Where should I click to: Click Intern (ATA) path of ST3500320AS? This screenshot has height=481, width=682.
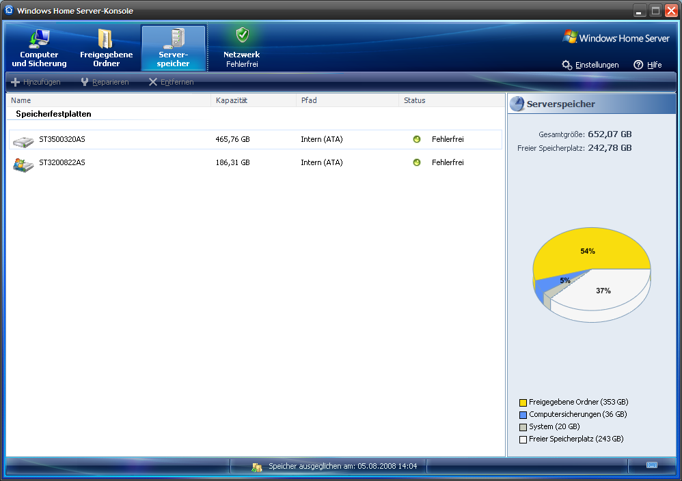click(x=322, y=139)
